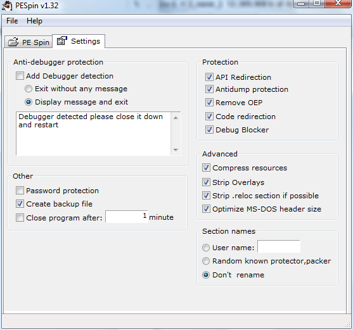The height and width of the screenshot is (330, 353).
Task: Uncheck Code redirection
Action: point(209,117)
